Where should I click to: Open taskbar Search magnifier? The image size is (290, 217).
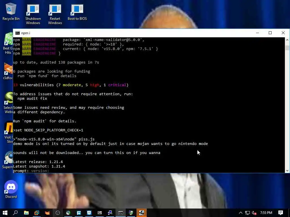tap(16, 213)
